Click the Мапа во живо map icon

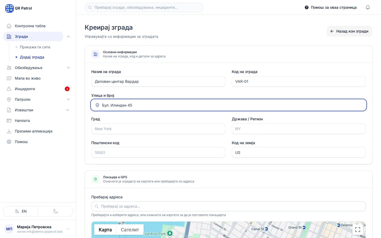9,78
